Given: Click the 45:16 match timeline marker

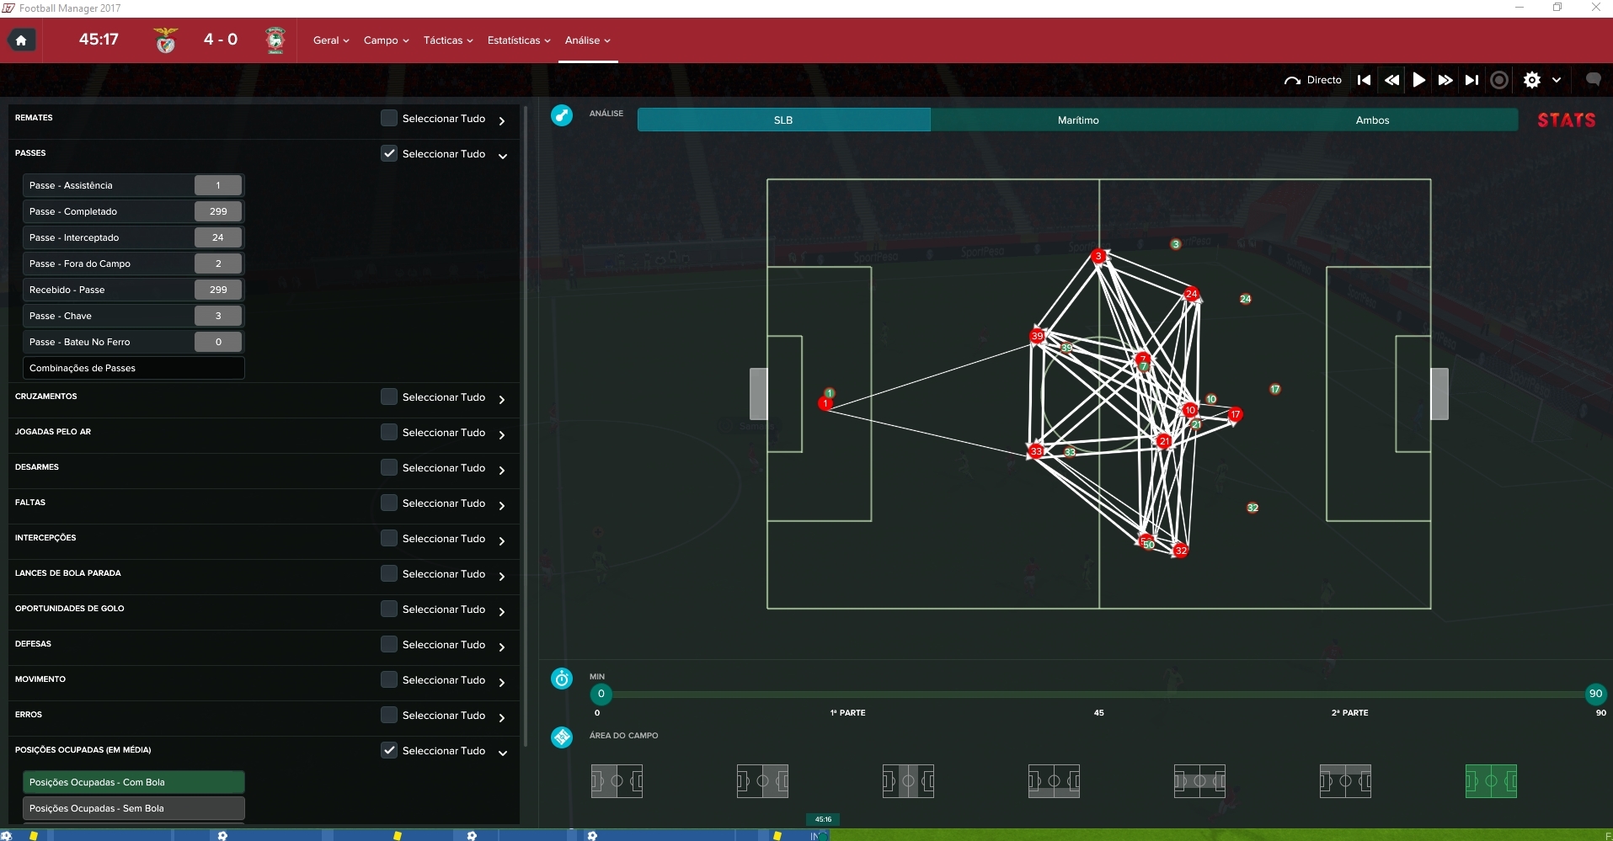Looking at the screenshot, I should pyautogui.click(x=823, y=819).
